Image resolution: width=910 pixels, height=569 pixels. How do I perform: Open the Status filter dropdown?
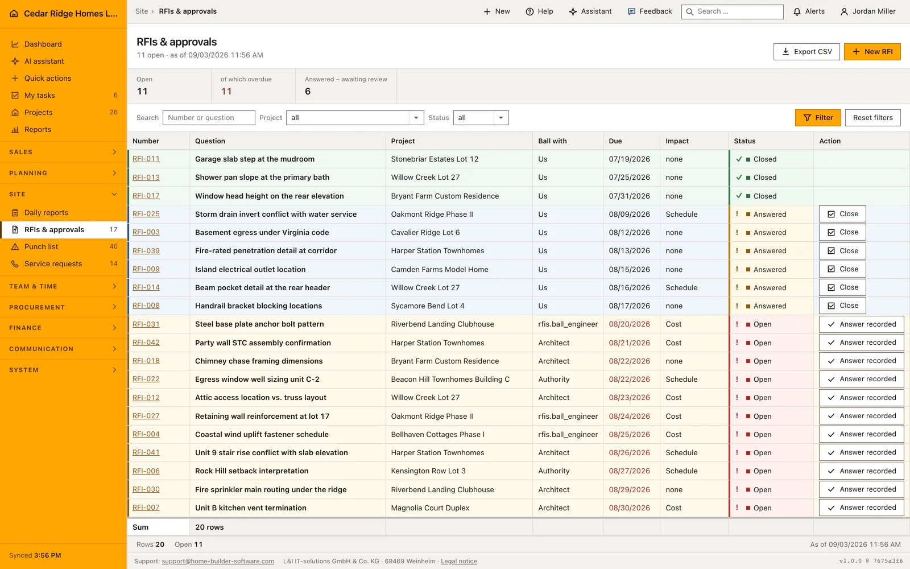click(x=481, y=118)
